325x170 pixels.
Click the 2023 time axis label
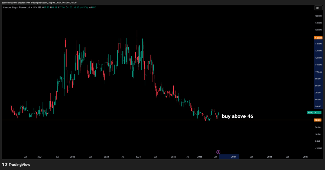tap(106, 157)
